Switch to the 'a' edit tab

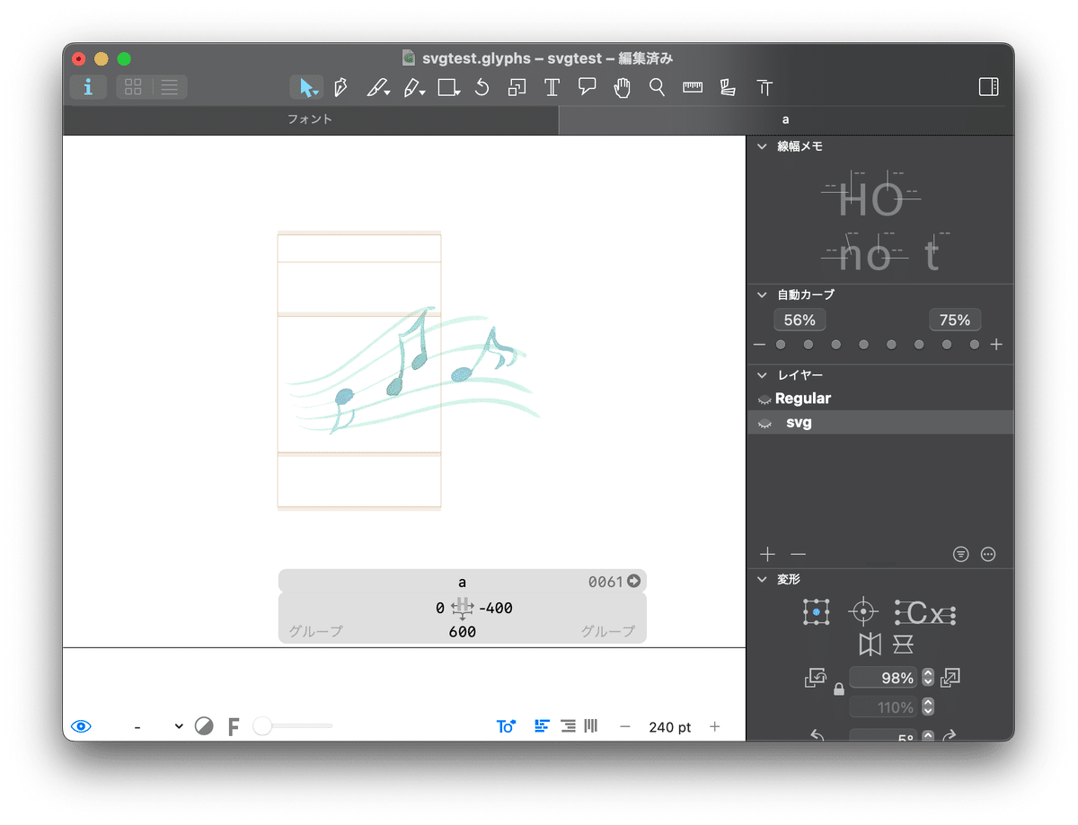pos(786,119)
